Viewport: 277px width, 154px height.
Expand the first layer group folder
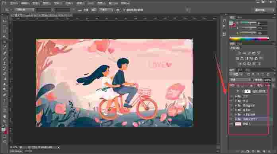(x=236, y=96)
